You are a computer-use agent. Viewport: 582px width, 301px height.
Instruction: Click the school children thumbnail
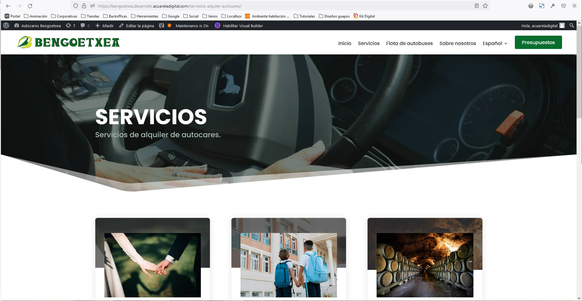pyautogui.click(x=289, y=265)
